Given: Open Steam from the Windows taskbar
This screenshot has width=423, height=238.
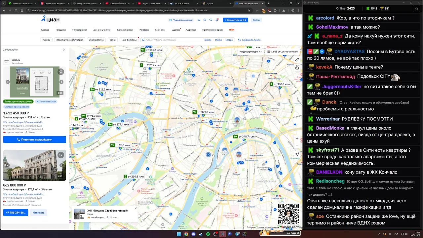Looking at the screenshot, I should click(201, 234).
